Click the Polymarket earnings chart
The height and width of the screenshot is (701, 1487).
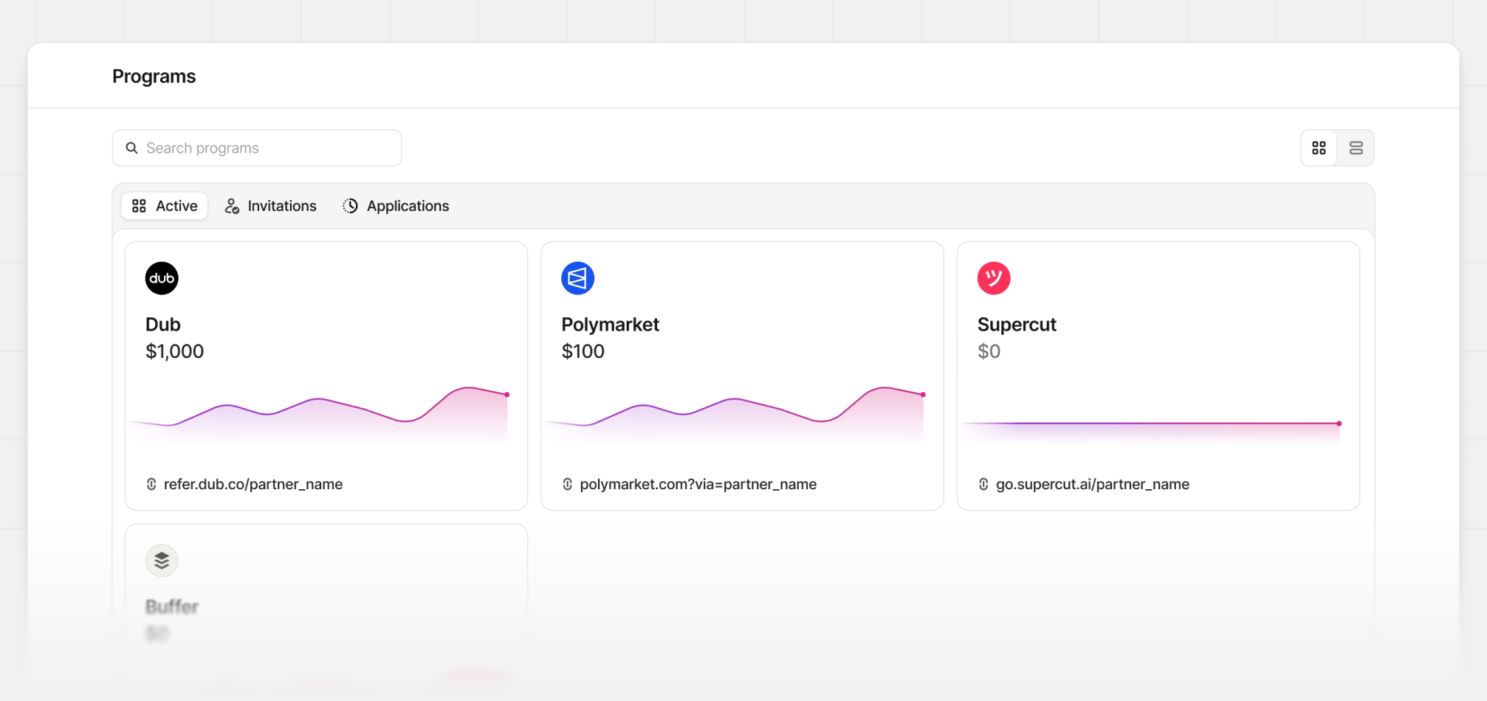[x=735, y=414]
